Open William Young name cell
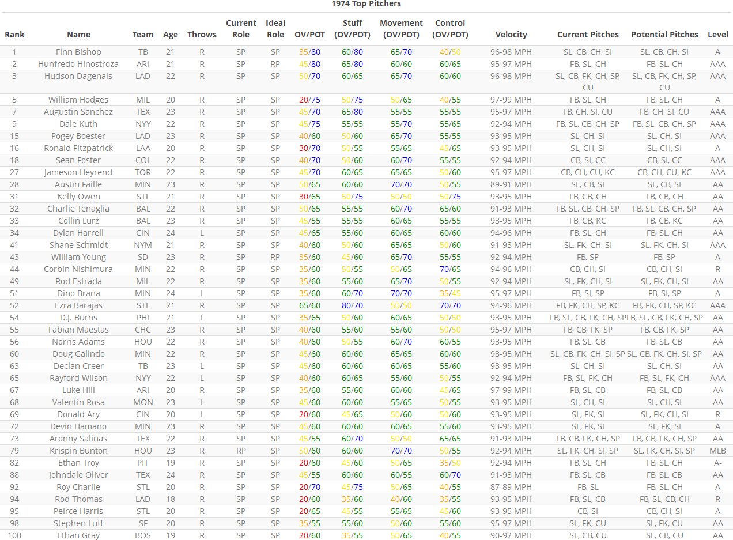The image size is (733, 540). click(x=78, y=257)
